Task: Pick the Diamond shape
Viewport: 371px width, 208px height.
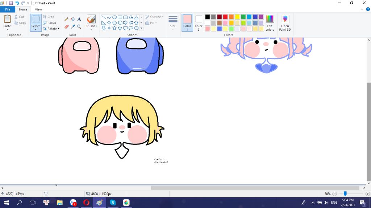Action: pyautogui.click(x=109, y=23)
